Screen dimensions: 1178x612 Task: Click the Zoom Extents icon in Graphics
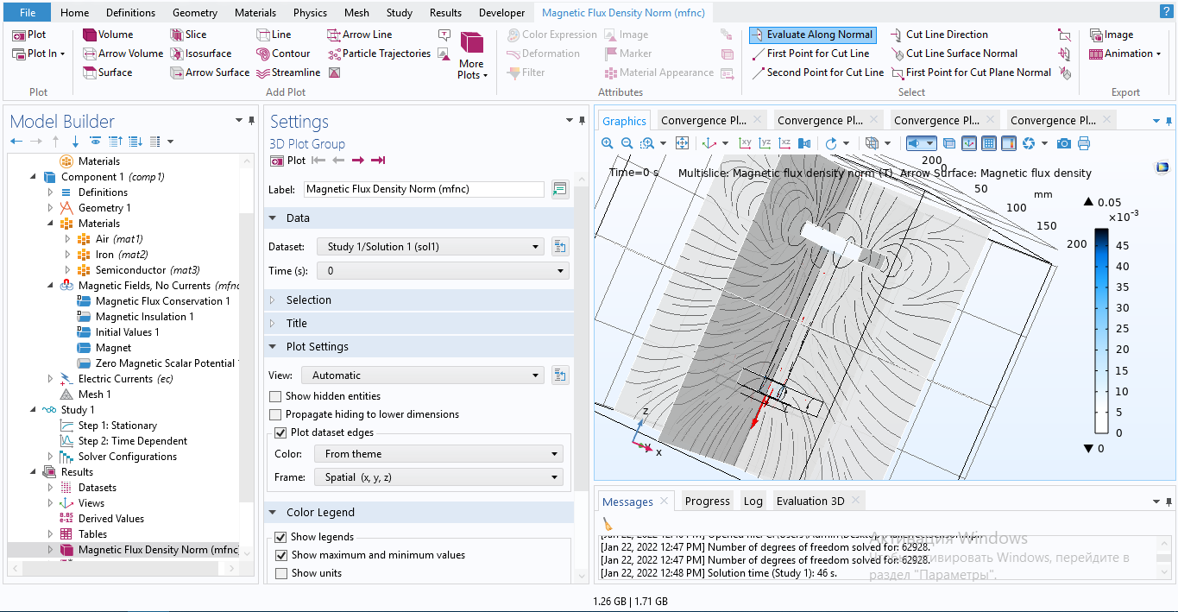(x=682, y=143)
